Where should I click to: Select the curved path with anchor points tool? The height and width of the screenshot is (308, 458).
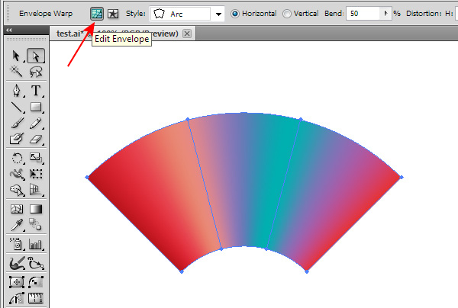[x=36, y=263]
